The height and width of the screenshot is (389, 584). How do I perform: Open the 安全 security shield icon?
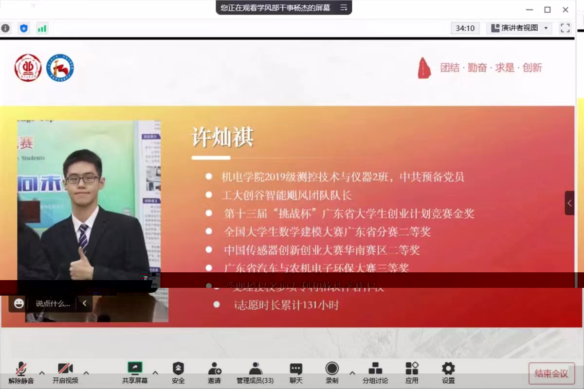pos(178,373)
